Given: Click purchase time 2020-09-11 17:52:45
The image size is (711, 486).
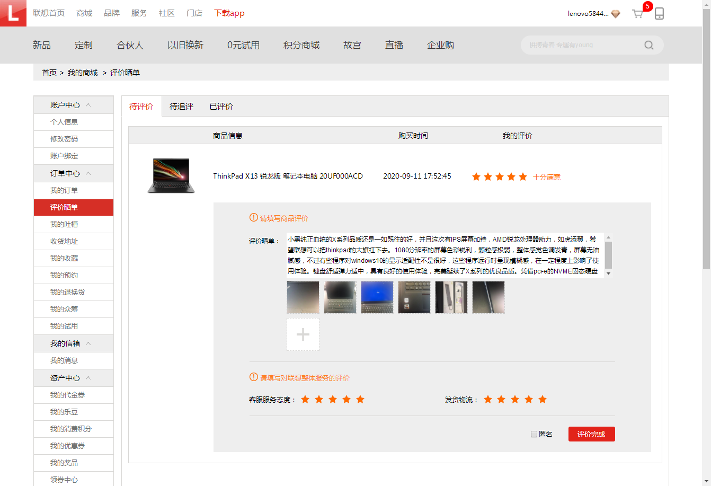Looking at the screenshot, I should point(417,176).
